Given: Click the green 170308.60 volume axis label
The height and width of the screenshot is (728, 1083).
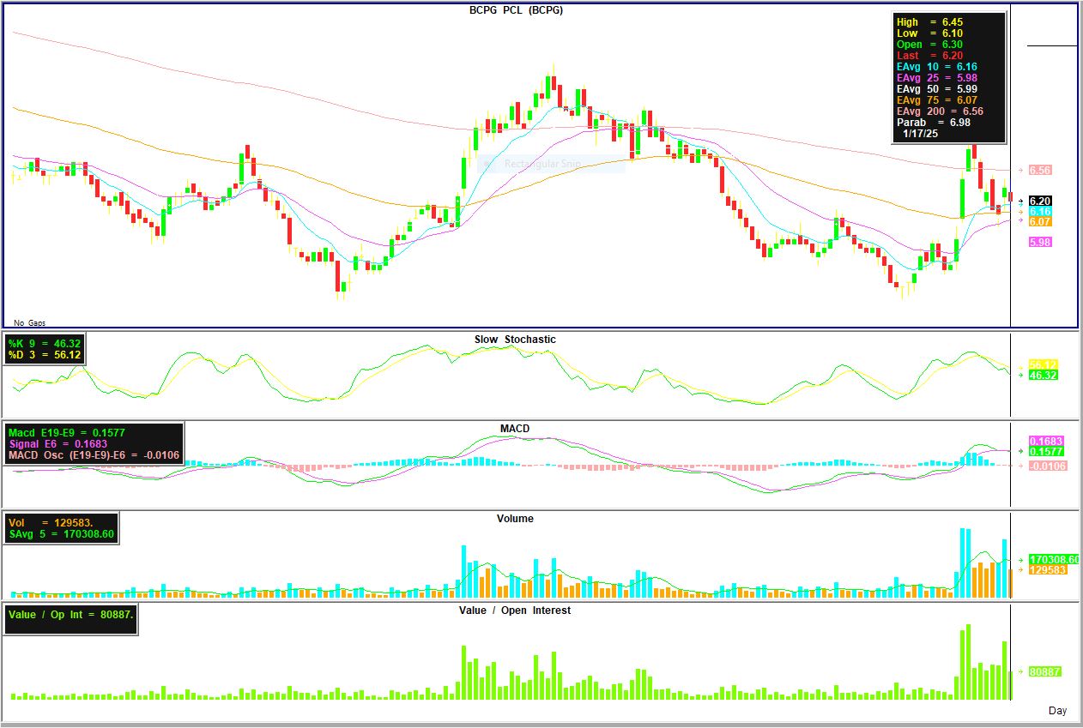Looking at the screenshot, I should (x=1053, y=560).
